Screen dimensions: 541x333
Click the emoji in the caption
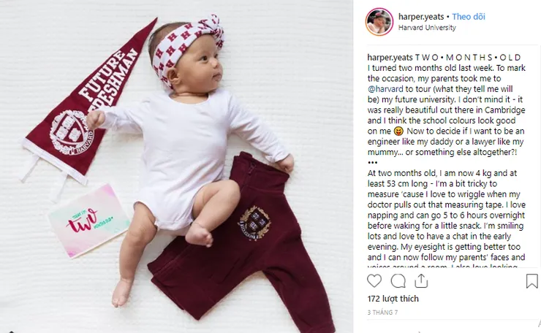(398, 131)
